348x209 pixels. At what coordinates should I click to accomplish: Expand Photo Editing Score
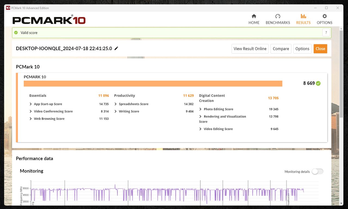pyautogui.click(x=201, y=109)
